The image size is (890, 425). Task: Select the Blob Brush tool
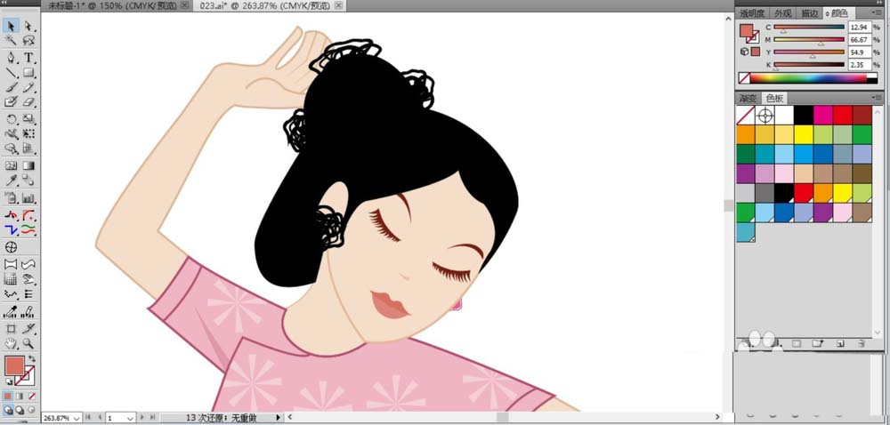coord(11,102)
